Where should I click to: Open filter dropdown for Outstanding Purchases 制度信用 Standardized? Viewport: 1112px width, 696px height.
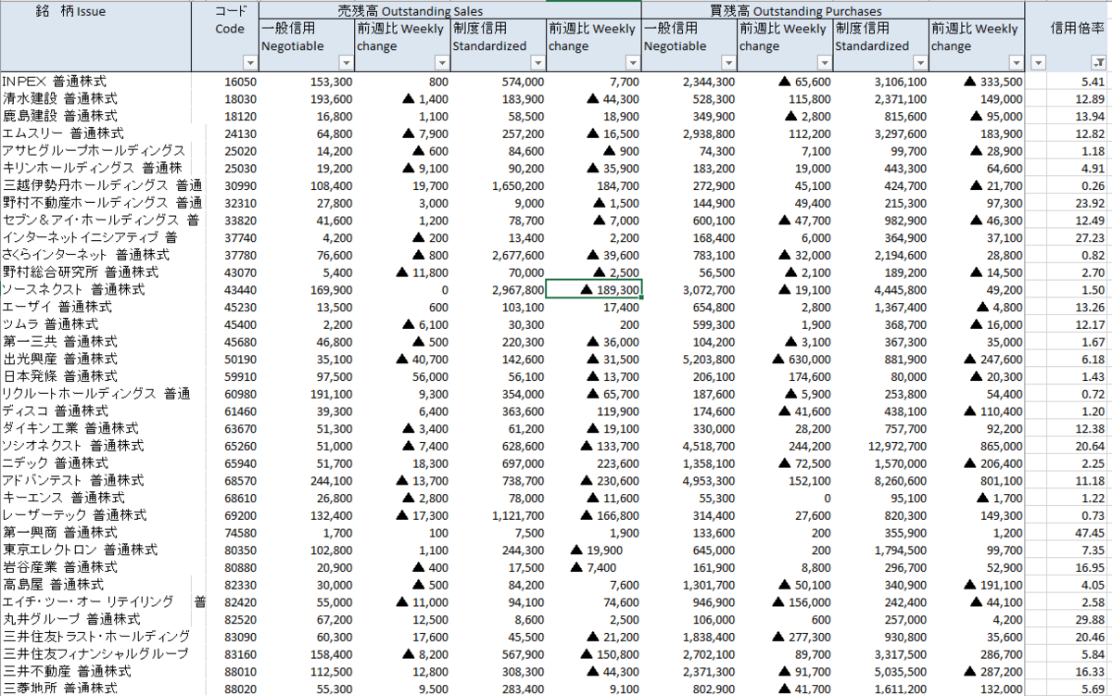tap(920, 62)
